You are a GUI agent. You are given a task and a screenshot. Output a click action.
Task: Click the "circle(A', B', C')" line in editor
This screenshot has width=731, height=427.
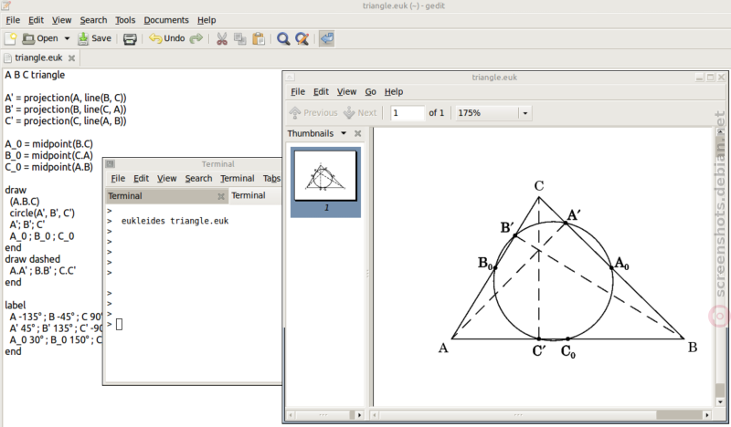point(42,213)
